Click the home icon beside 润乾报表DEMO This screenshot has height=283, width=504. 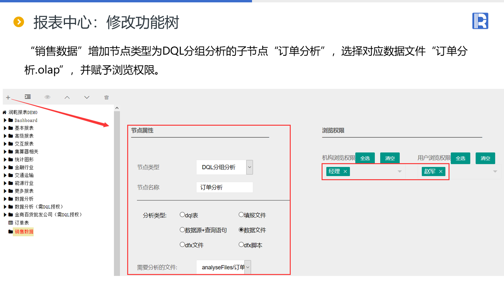pyautogui.click(x=5, y=112)
